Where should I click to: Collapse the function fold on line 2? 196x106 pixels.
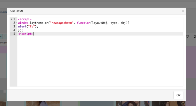coord(16,23)
